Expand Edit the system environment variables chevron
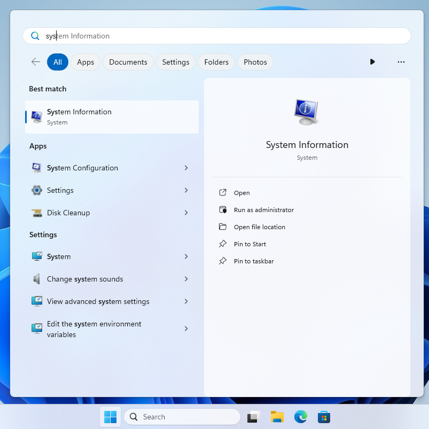Viewport: 429px width, 429px height. click(186, 329)
